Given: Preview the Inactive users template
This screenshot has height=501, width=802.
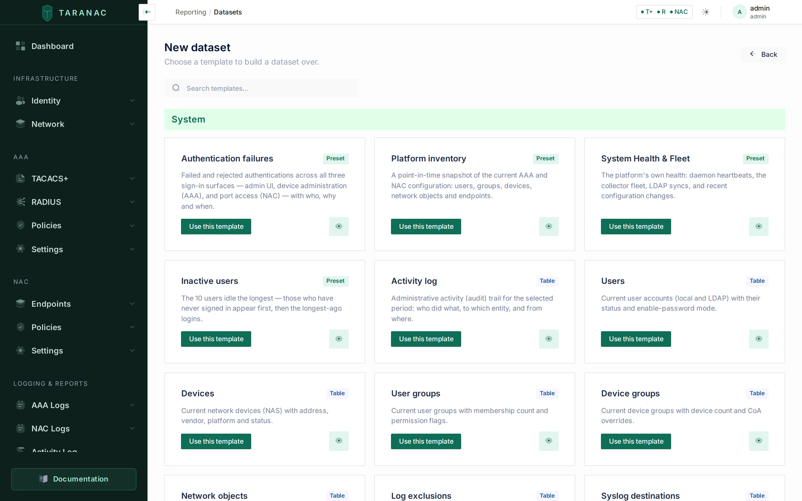Looking at the screenshot, I should [339, 339].
